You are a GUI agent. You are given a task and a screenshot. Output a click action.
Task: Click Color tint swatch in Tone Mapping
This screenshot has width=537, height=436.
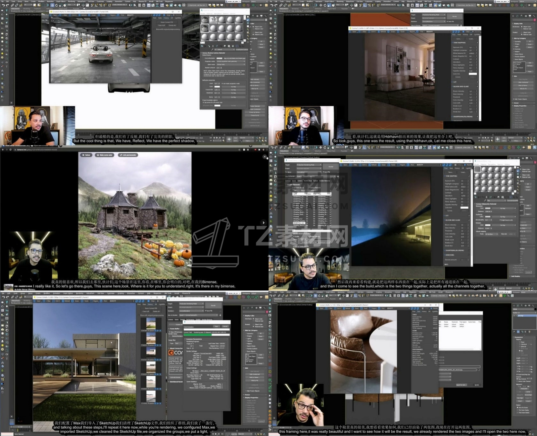tap(473, 74)
